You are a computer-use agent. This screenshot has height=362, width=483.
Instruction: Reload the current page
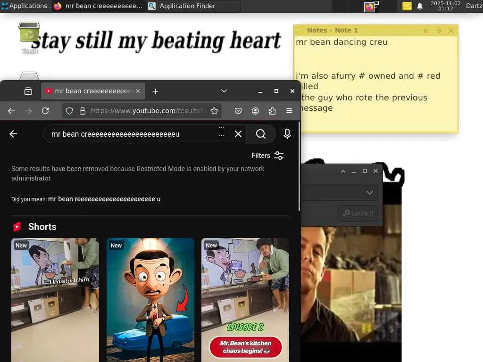click(x=45, y=111)
